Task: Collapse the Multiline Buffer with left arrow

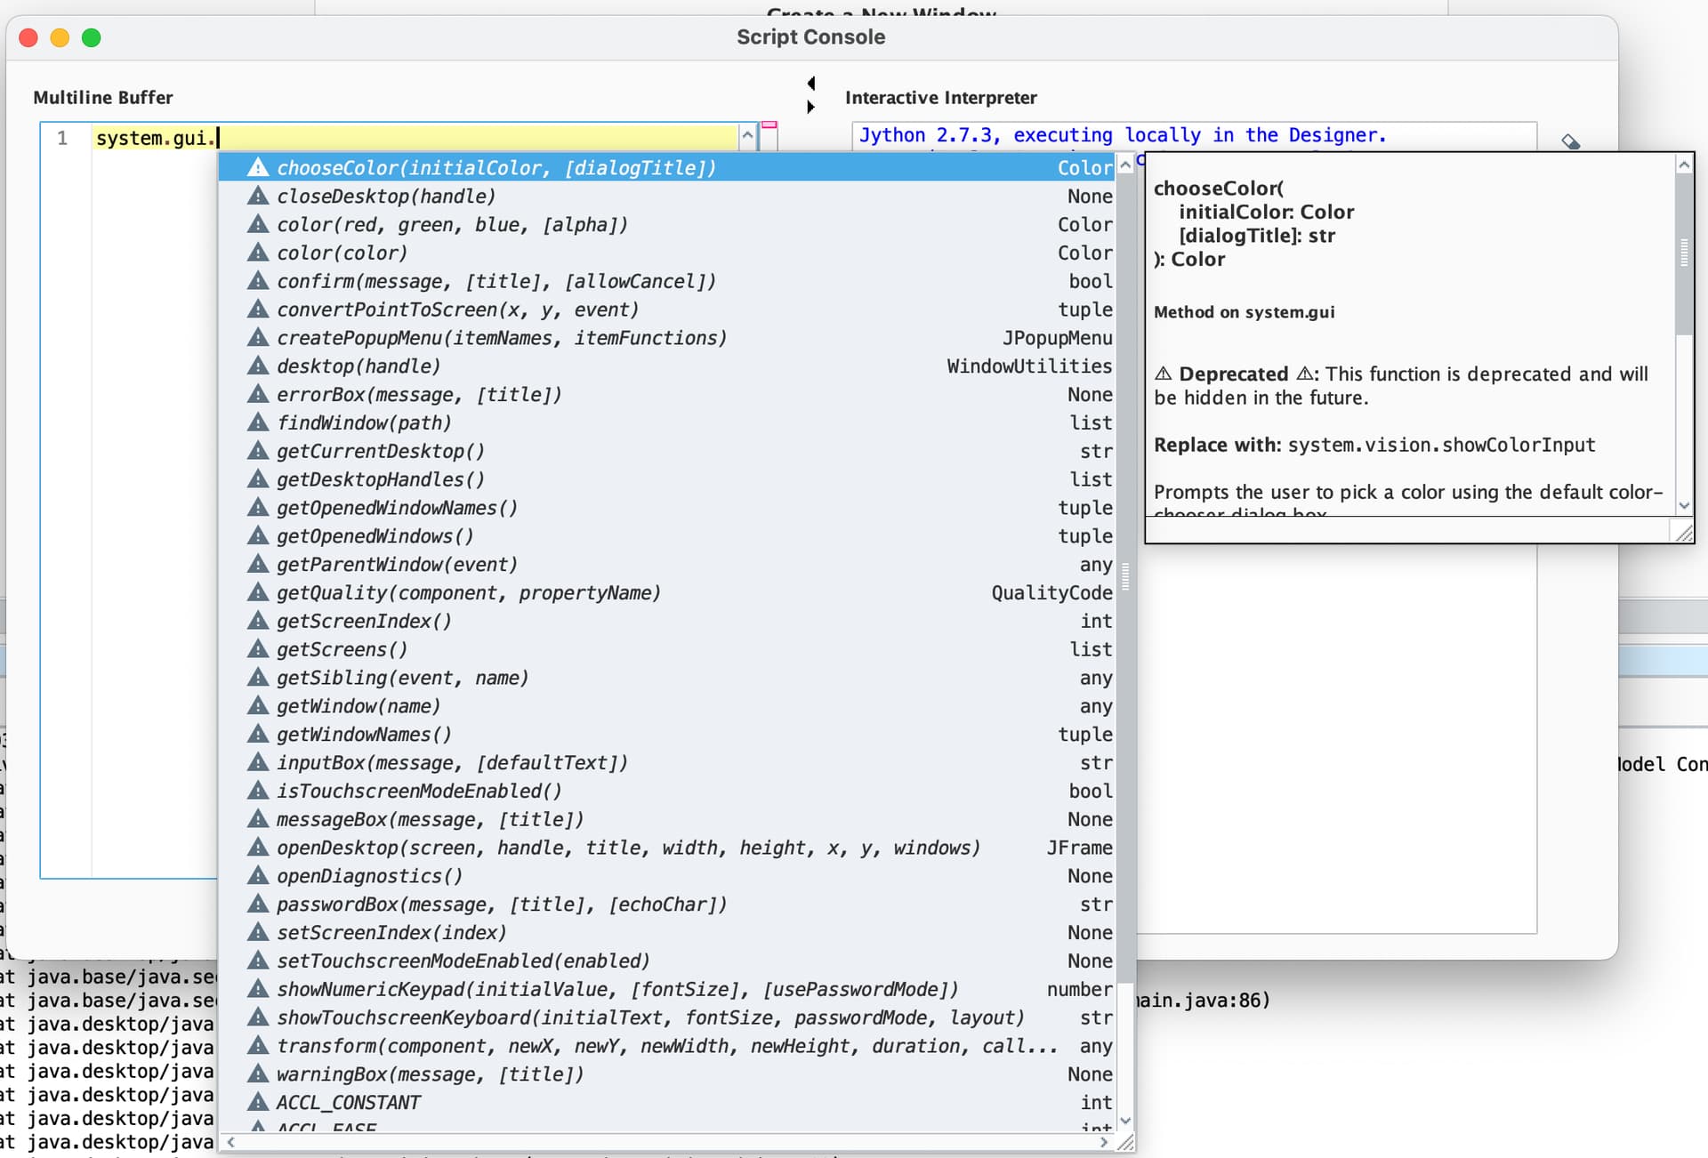Action: (810, 83)
